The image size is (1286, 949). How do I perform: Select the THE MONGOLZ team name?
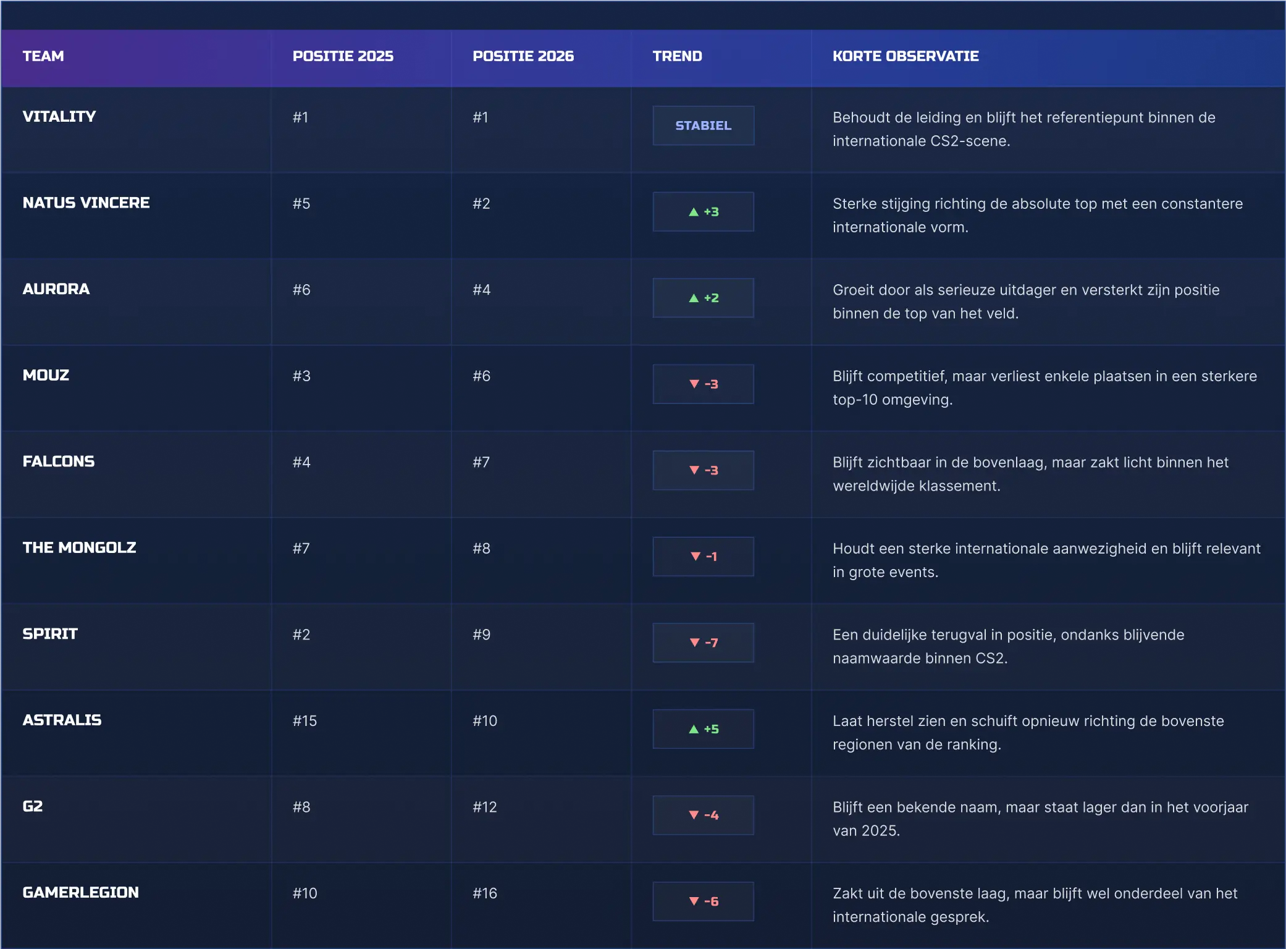point(79,547)
